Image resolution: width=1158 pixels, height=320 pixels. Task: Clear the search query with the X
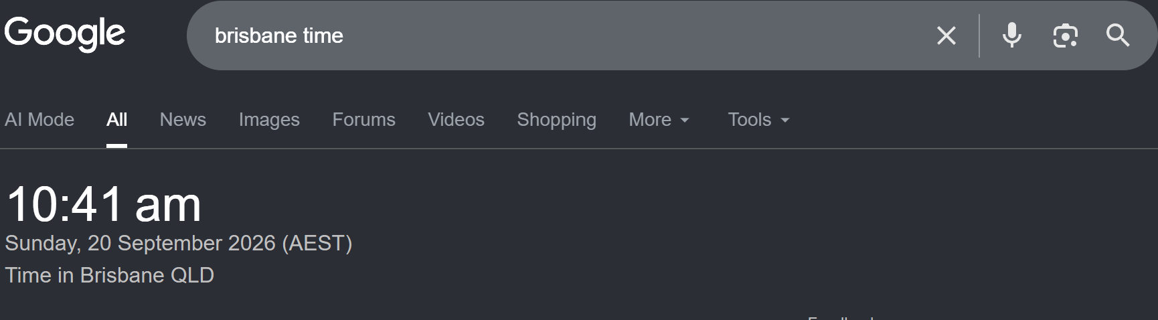coord(946,35)
